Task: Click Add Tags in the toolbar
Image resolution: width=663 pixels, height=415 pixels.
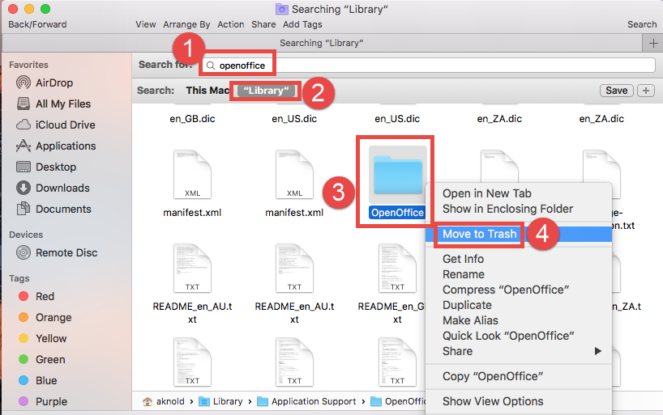Action: point(303,24)
